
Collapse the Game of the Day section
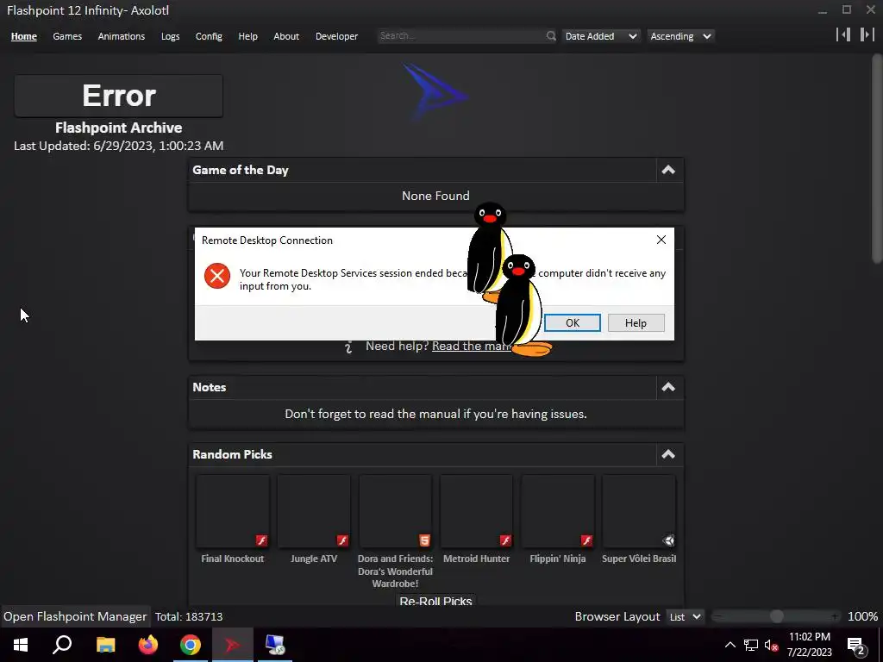pos(668,170)
